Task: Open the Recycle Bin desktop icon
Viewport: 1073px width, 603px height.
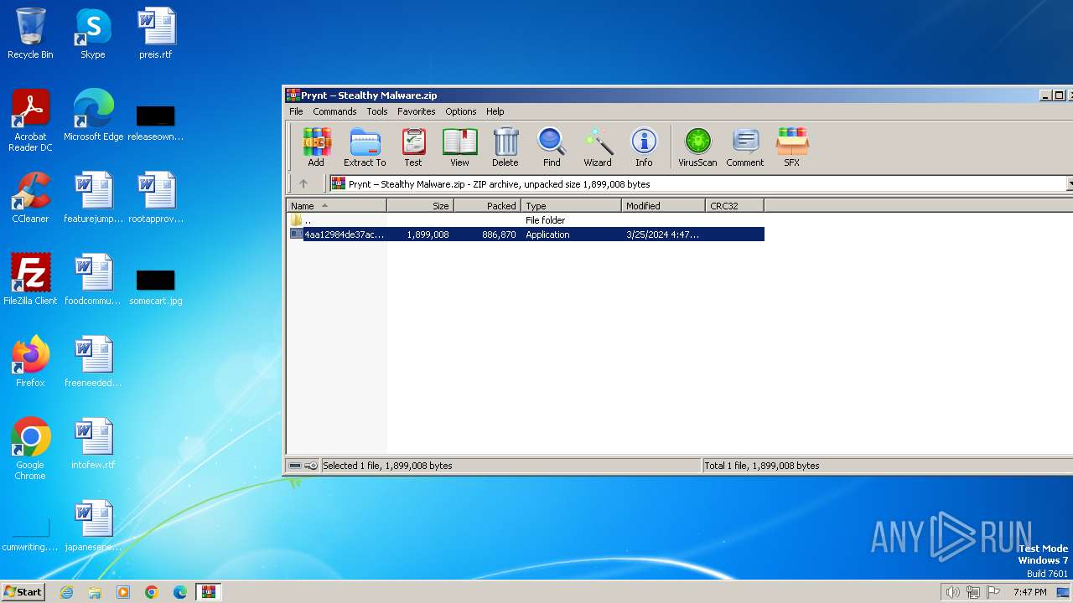Action: (x=30, y=33)
